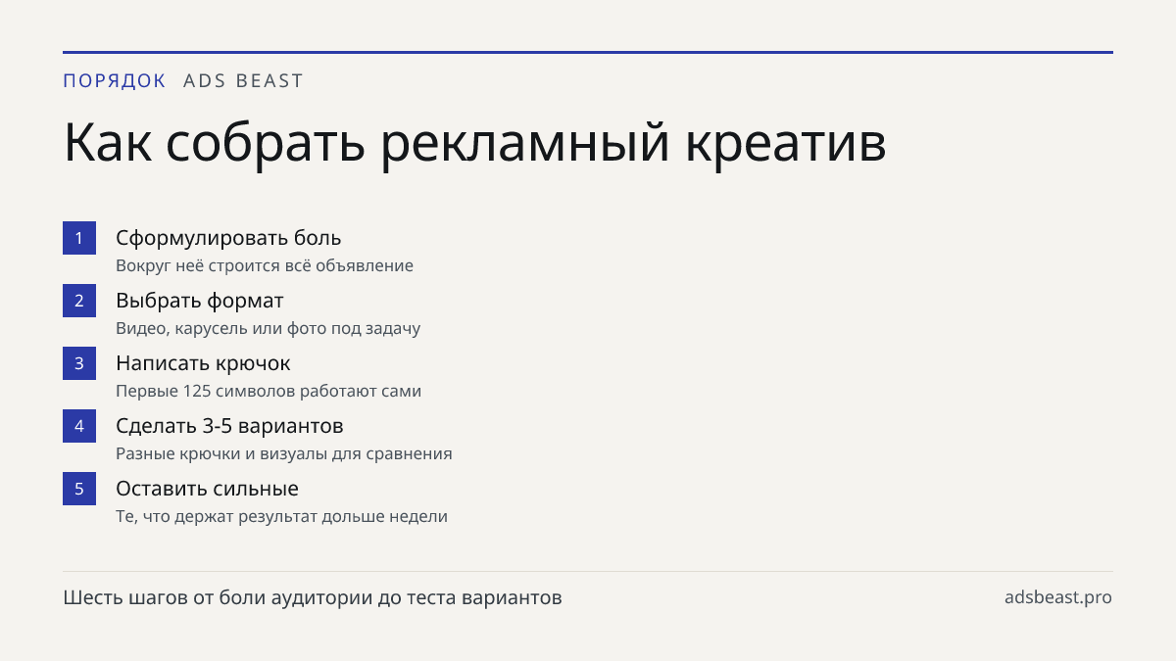Image resolution: width=1176 pixels, height=661 pixels.
Task: Click the heading "Выбрать формат"
Action: [200, 301]
